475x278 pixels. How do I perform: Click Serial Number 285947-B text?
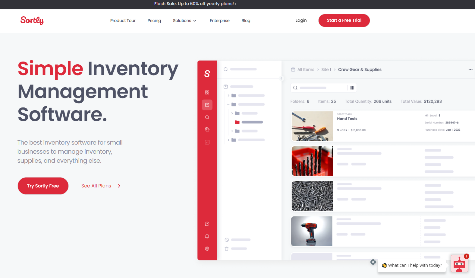(x=442, y=123)
